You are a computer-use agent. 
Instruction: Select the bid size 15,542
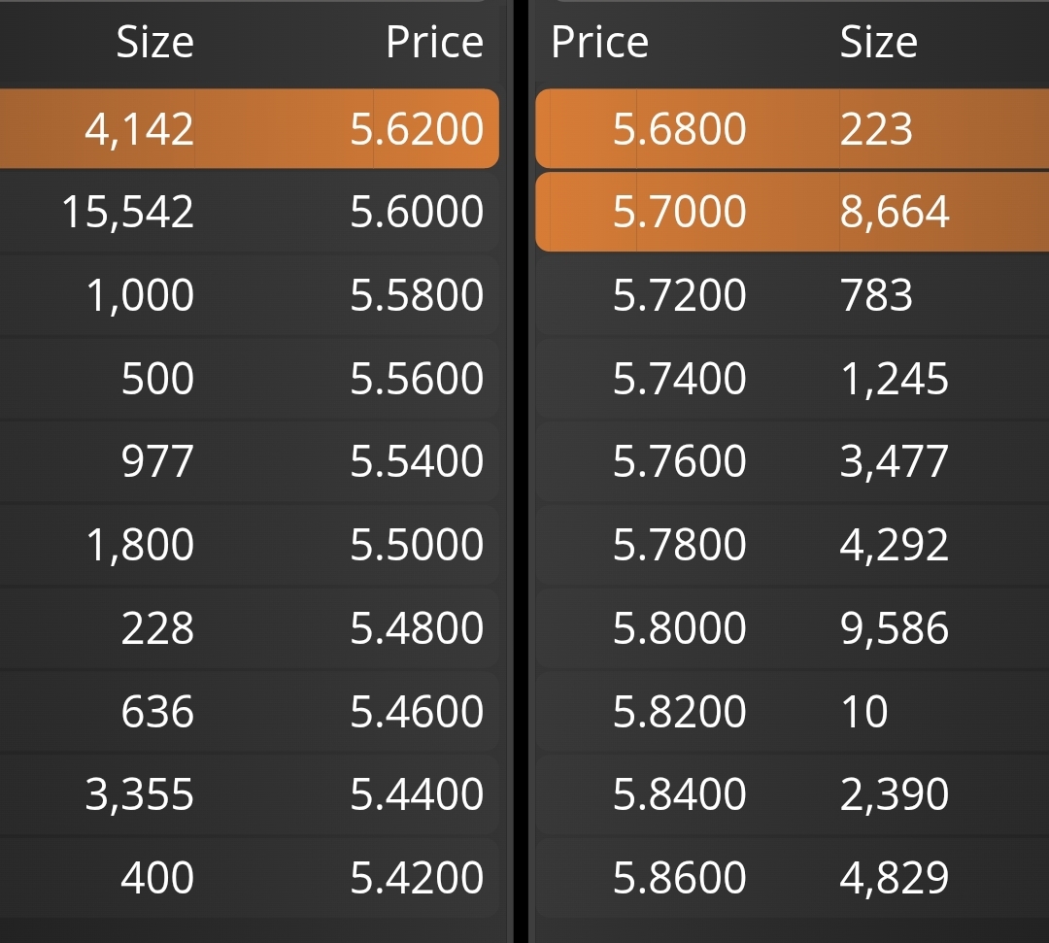(x=128, y=213)
